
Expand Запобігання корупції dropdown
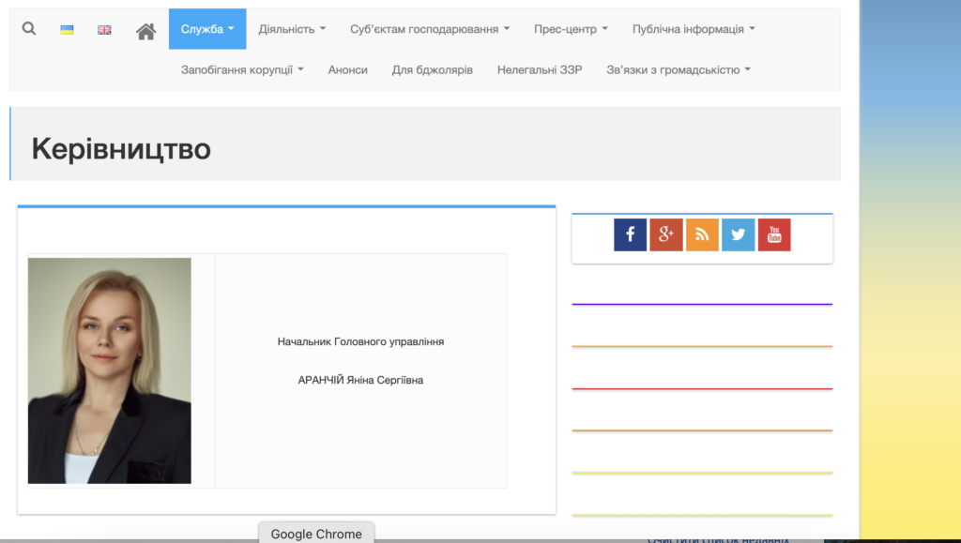(242, 69)
